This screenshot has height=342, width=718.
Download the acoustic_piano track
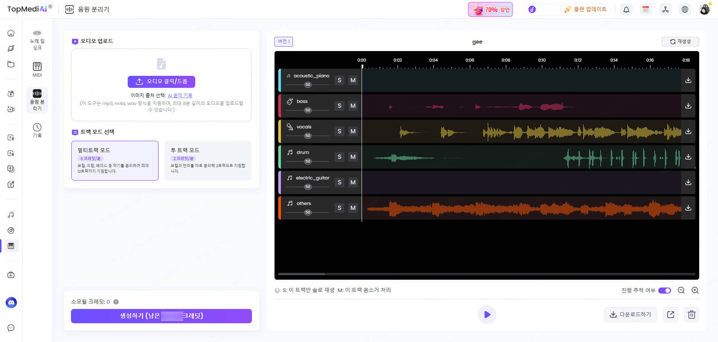[x=688, y=80]
